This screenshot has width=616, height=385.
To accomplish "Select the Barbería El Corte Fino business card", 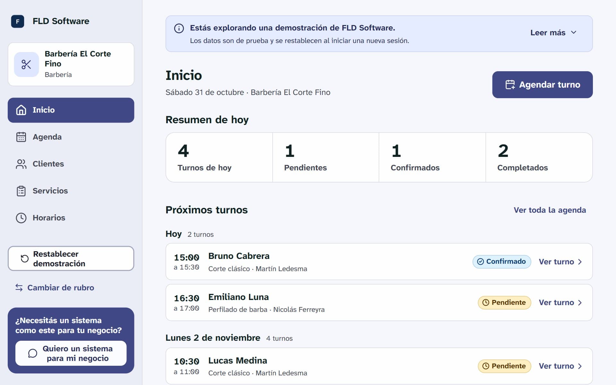I will pos(71,64).
